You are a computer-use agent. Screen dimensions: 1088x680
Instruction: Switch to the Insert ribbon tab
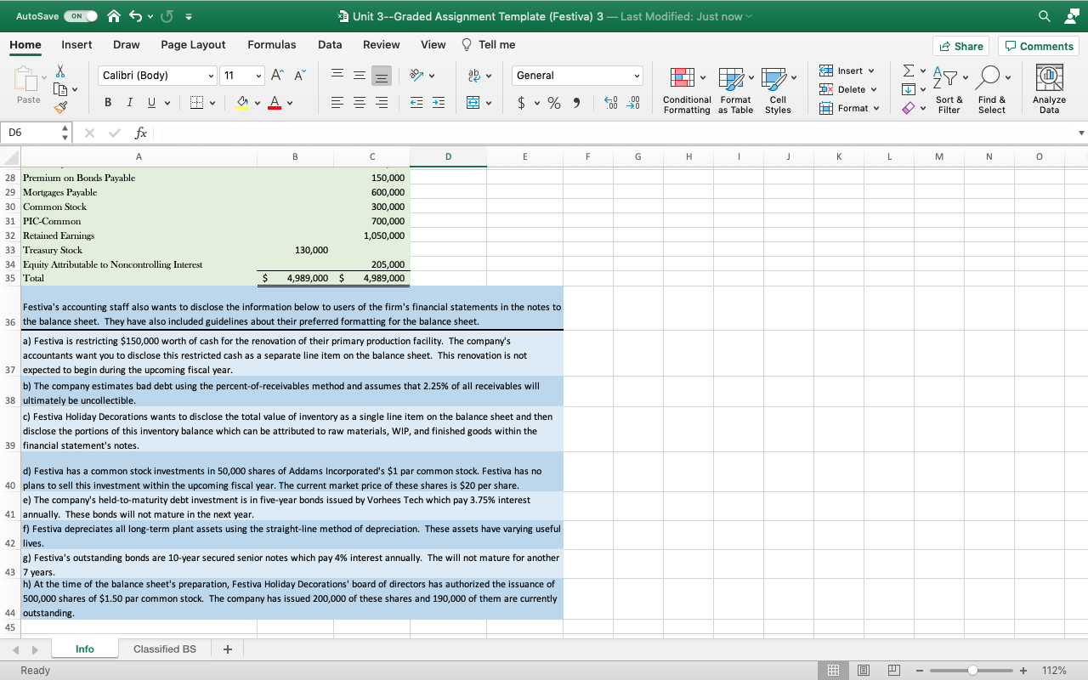pos(76,44)
